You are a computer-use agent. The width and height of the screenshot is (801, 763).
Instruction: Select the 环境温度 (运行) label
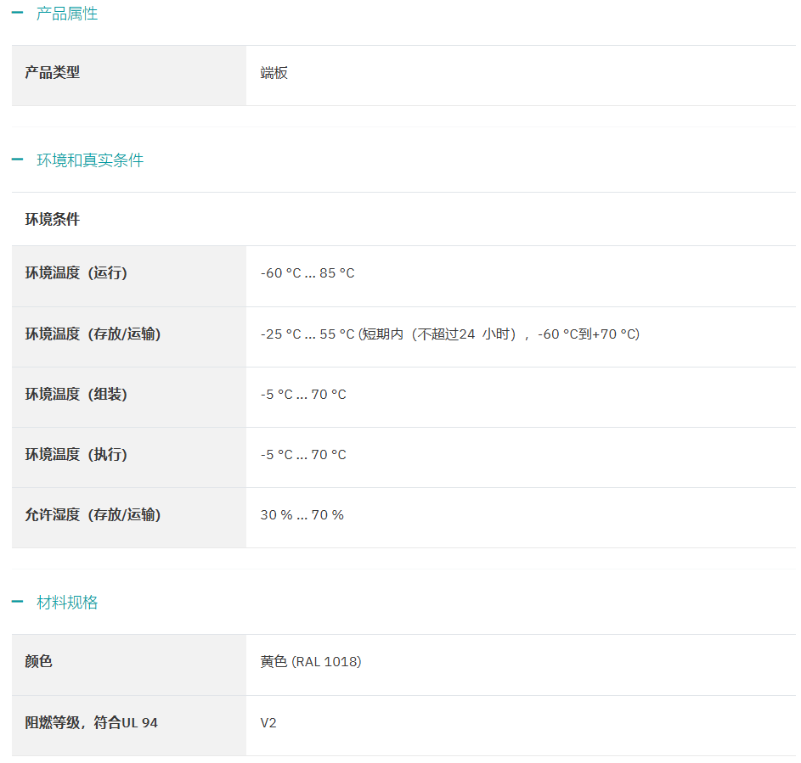(76, 273)
